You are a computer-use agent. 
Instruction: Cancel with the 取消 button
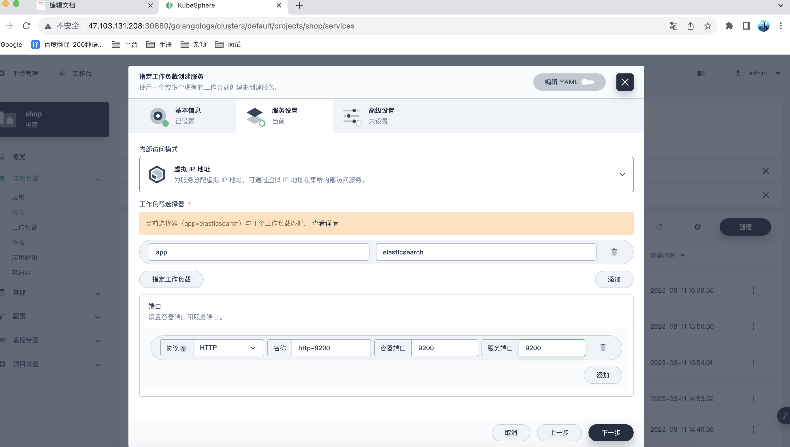pyautogui.click(x=511, y=432)
